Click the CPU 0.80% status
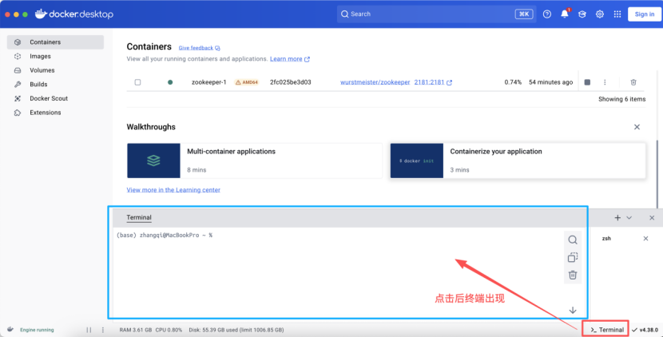The height and width of the screenshot is (337, 663). [169, 330]
